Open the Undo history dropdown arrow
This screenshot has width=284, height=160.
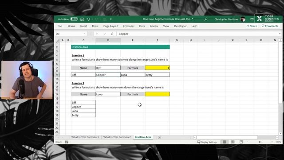(92, 19)
